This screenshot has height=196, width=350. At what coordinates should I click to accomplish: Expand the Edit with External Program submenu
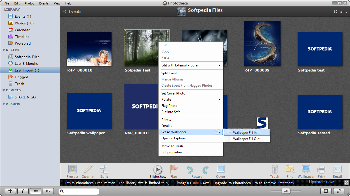[191, 65]
